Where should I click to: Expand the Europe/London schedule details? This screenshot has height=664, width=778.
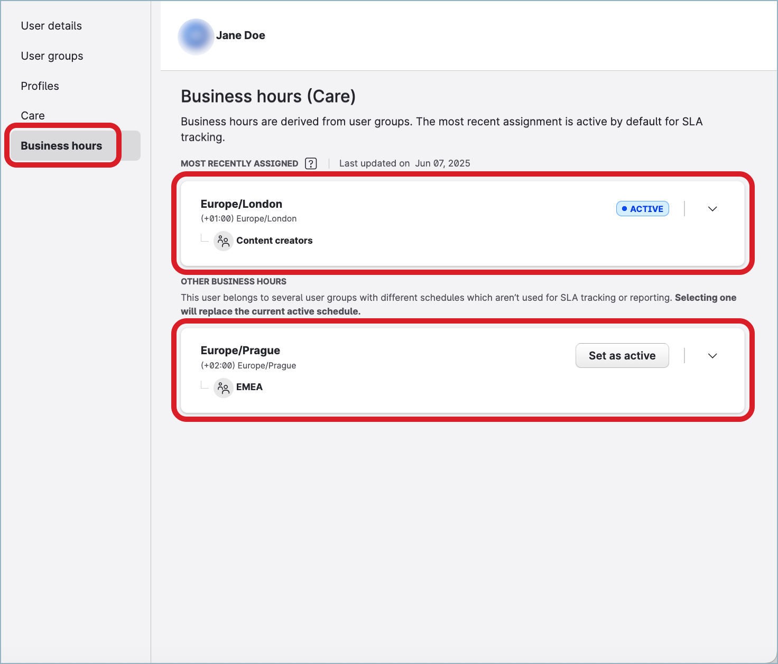pos(712,209)
